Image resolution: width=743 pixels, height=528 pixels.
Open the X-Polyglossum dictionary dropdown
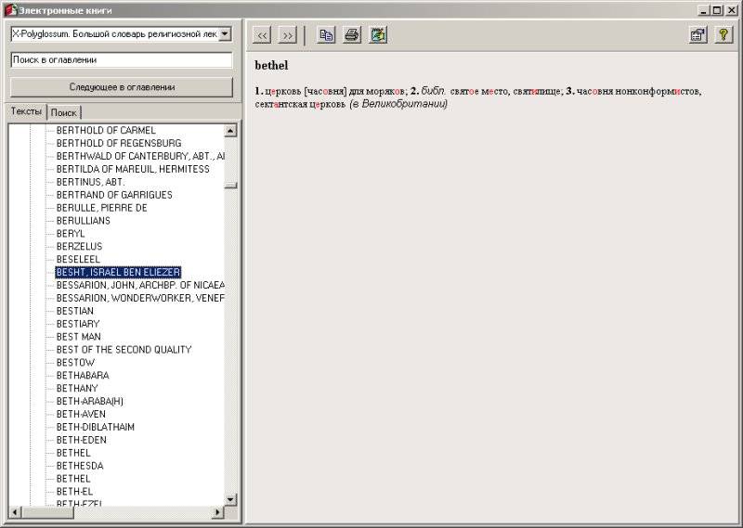[x=225, y=33]
